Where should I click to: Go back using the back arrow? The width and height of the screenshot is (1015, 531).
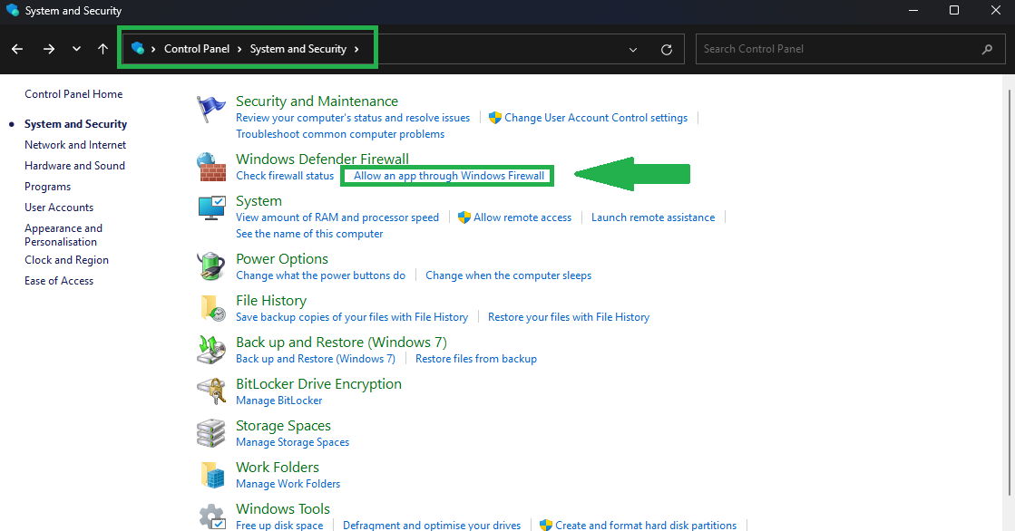[x=17, y=49]
